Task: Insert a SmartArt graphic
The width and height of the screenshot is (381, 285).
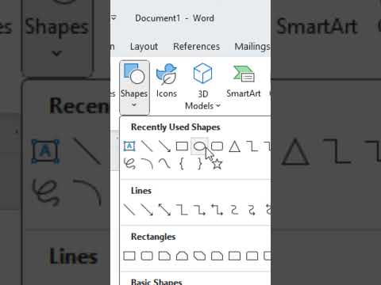Action: 244,82
